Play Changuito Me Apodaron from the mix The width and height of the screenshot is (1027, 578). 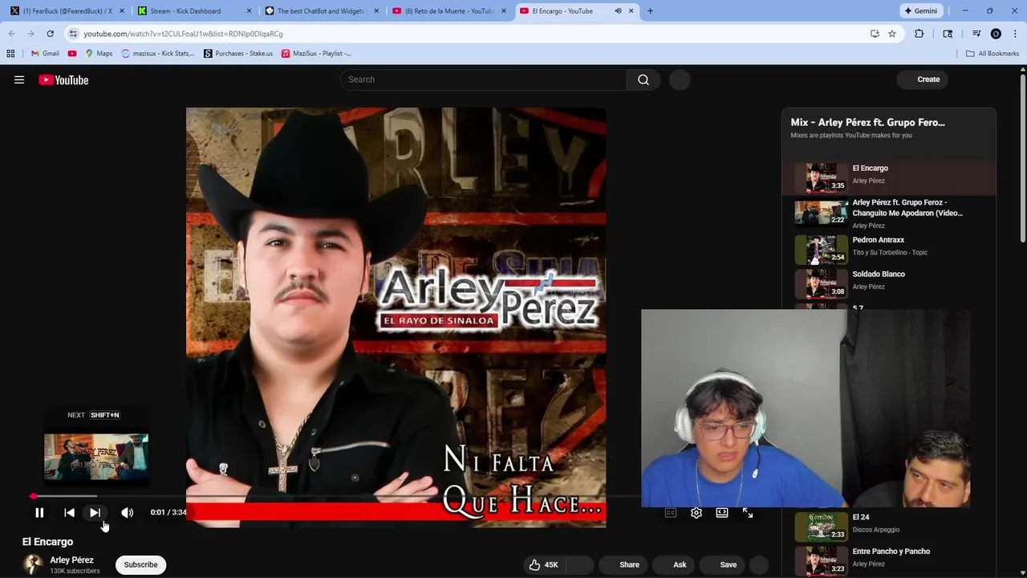pos(889,213)
